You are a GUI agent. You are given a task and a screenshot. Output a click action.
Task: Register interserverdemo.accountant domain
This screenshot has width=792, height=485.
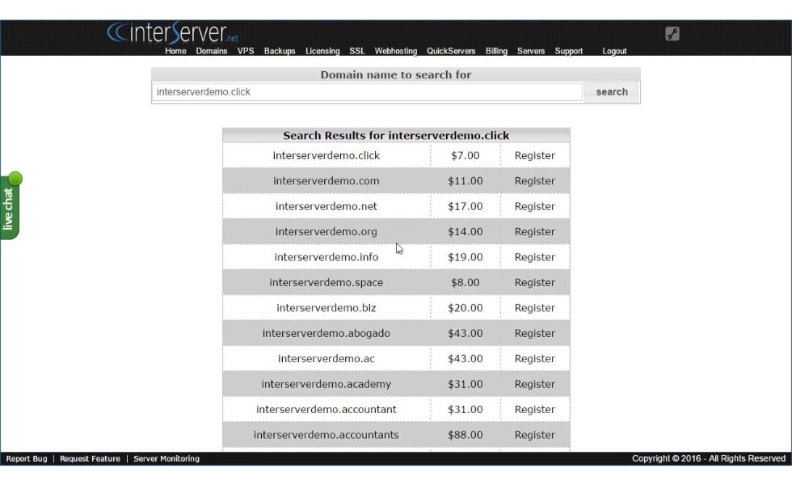(x=534, y=409)
